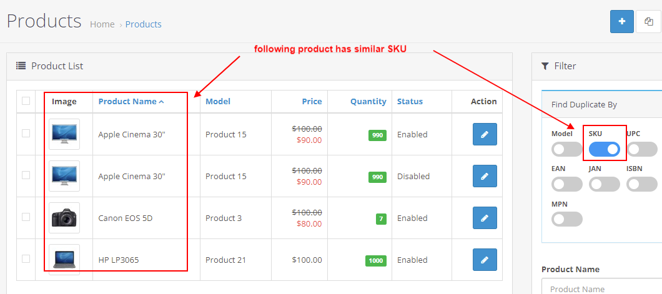This screenshot has width=662, height=294.
Task: Disable the SKU duplicate toggle
Action: [x=605, y=149]
